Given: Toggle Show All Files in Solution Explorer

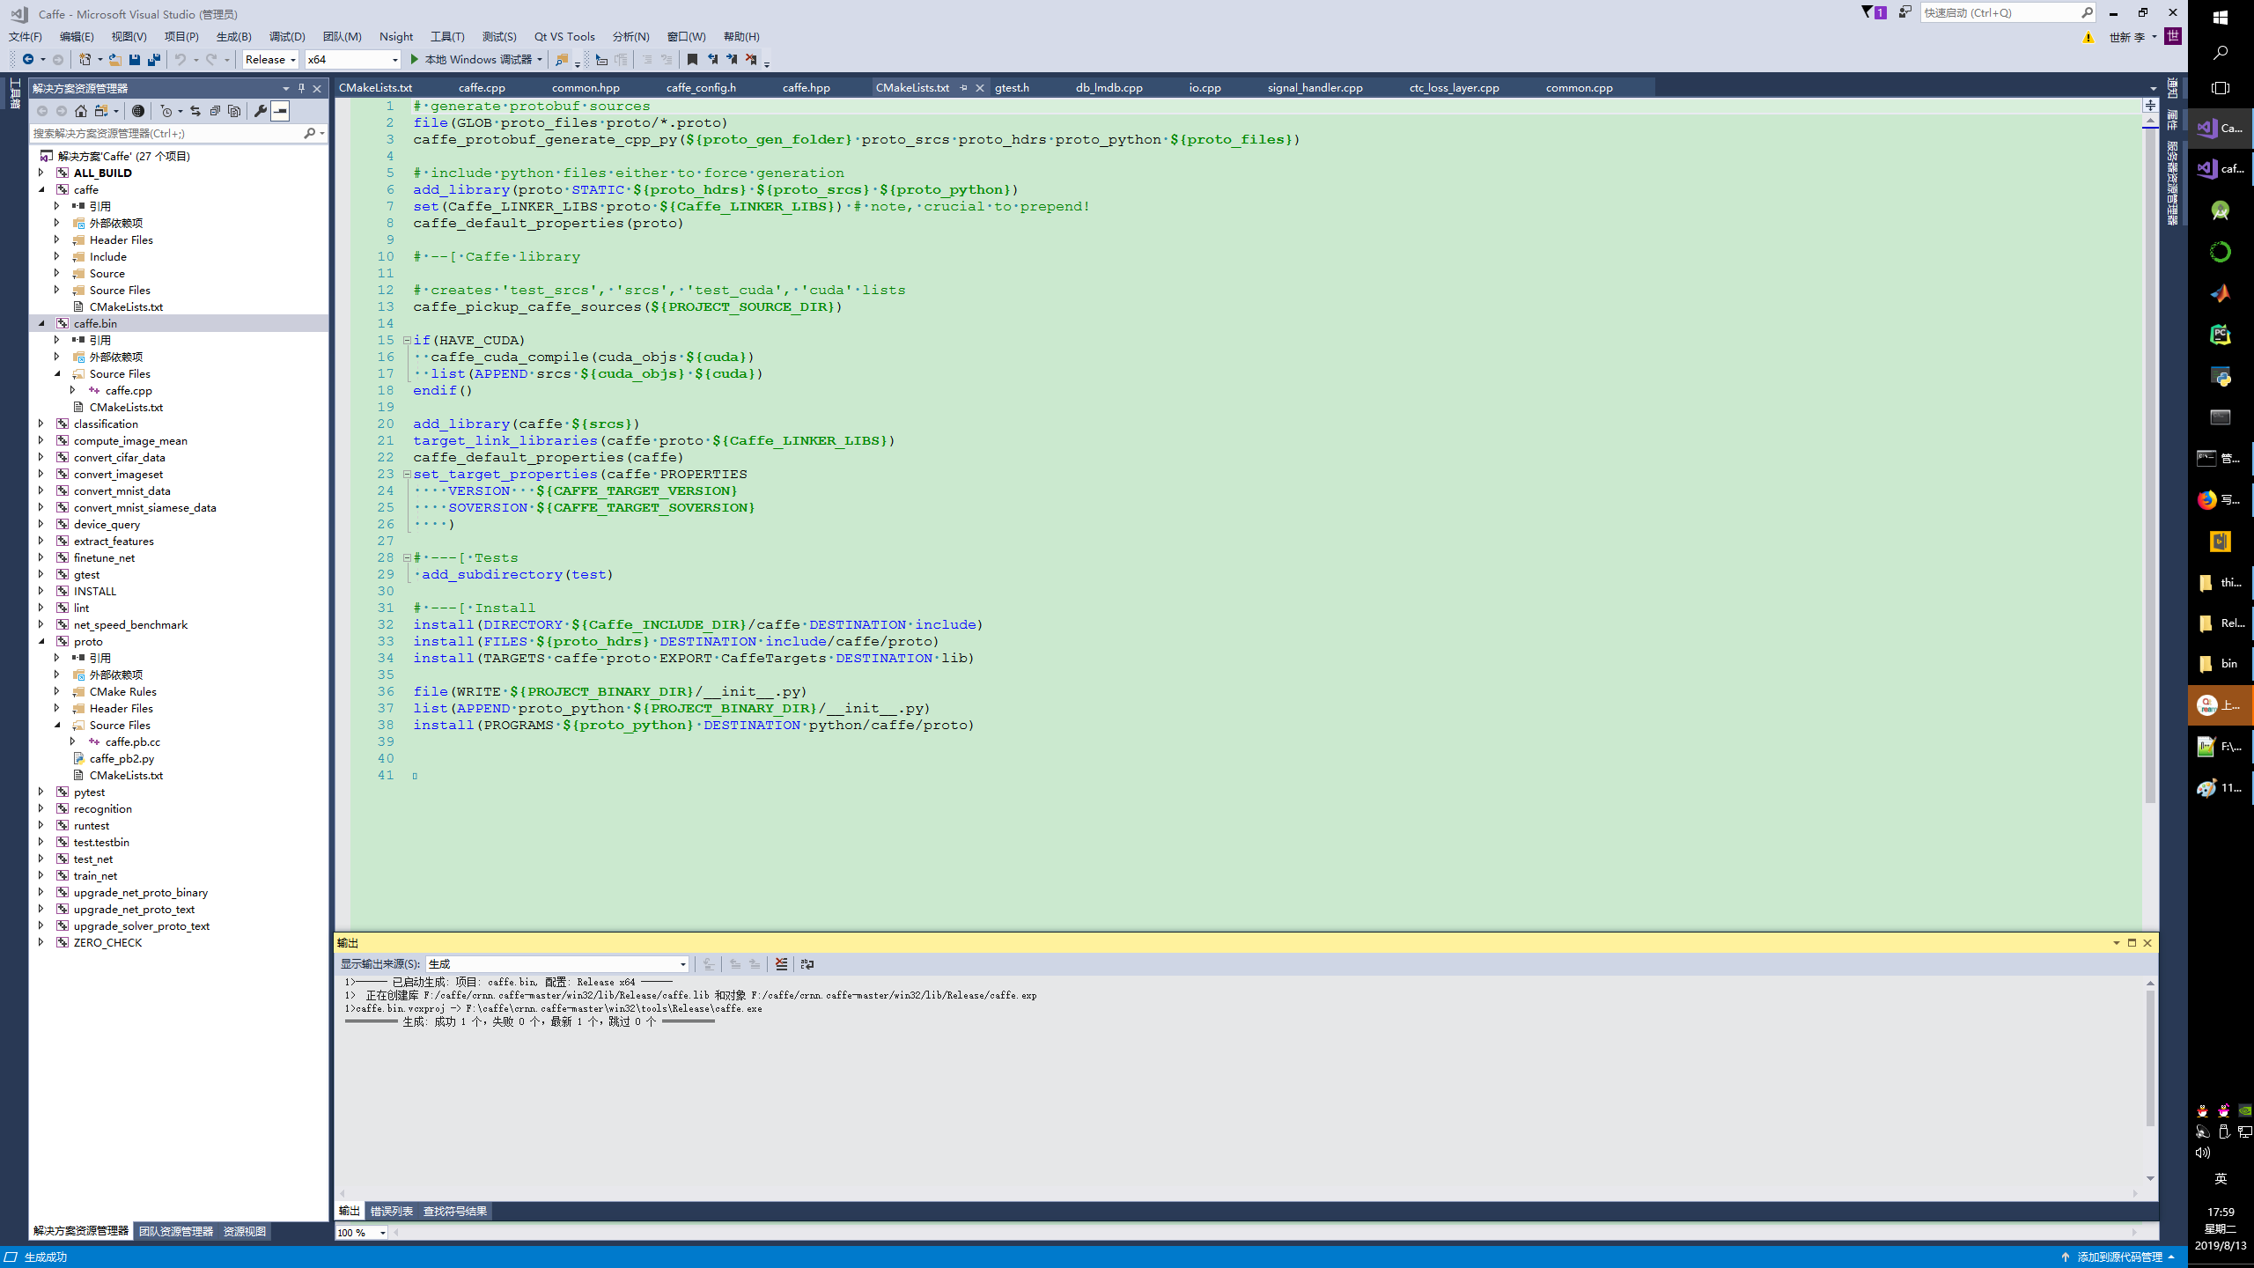Looking at the screenshot, I should [x=234, y=111].
